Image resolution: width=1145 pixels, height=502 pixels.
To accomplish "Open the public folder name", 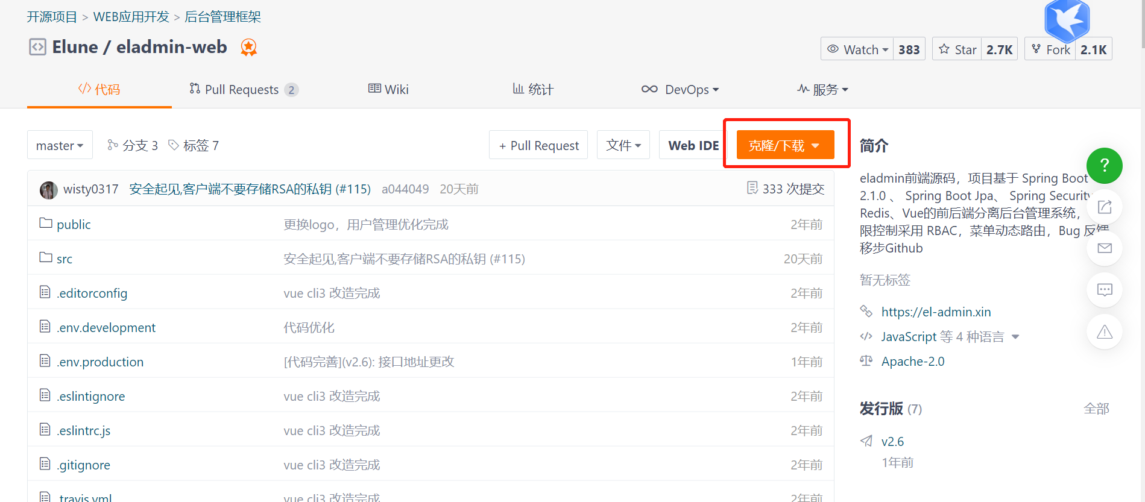I will pos(74,224).
